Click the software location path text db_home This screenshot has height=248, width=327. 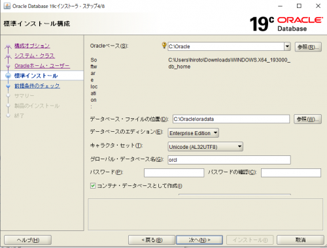pos(179,67)
